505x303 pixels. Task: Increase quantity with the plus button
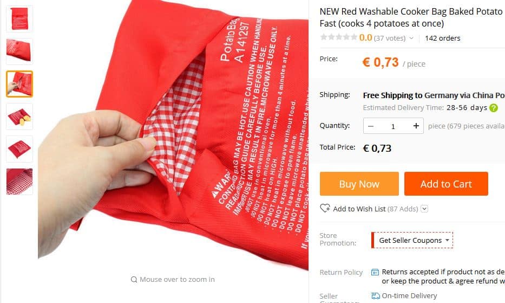coord(416,126)
